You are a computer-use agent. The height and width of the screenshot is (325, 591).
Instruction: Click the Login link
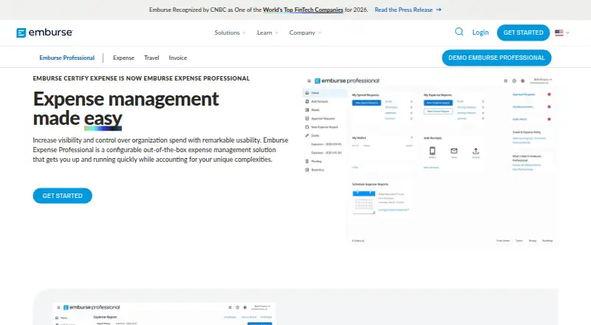click(x=480, y=32)
